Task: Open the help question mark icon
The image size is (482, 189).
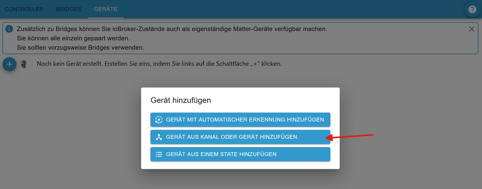Action: coord(472,10)
